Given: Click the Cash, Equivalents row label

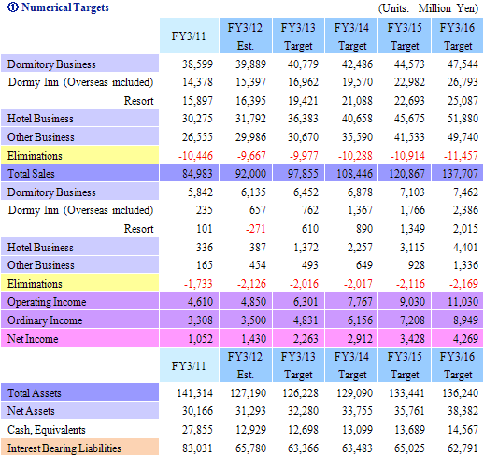Looking at the screenshot, I should [x=47, y=430].
